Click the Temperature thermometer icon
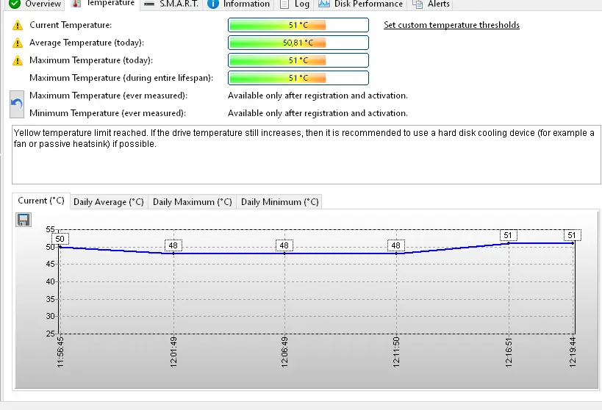602x410 pixels. (76, 4)
